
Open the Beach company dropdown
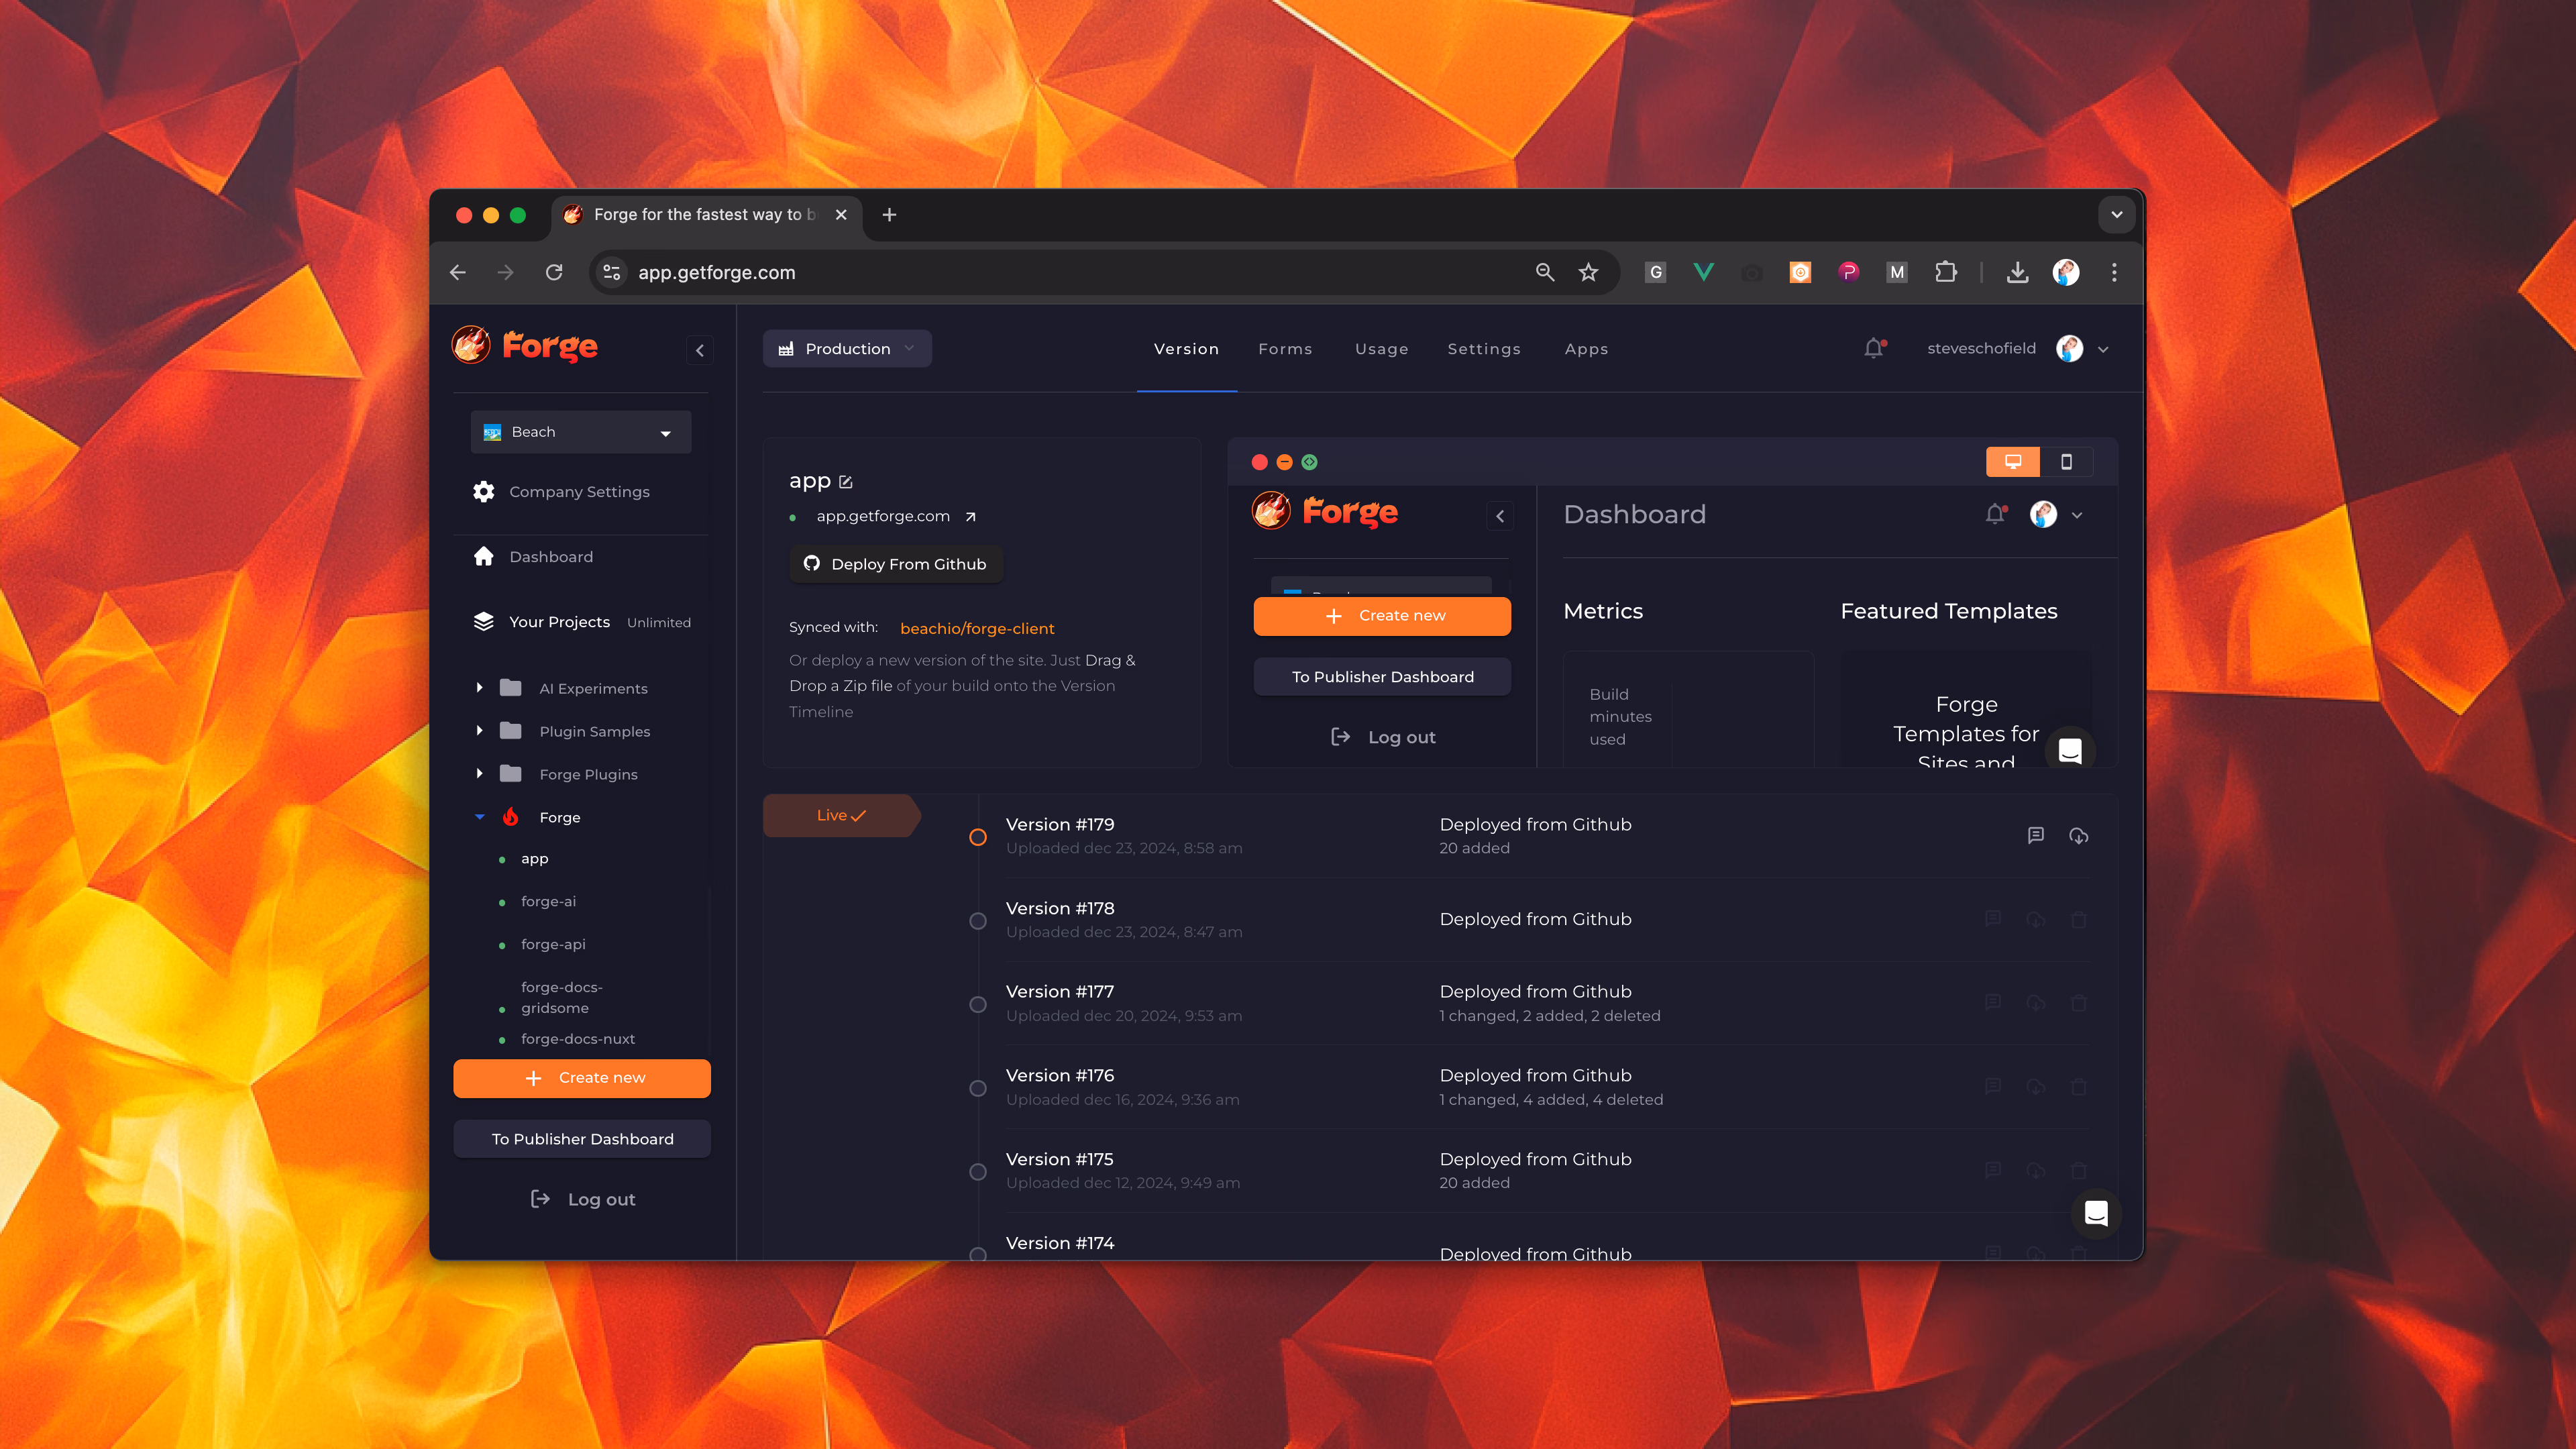point(581,432)
